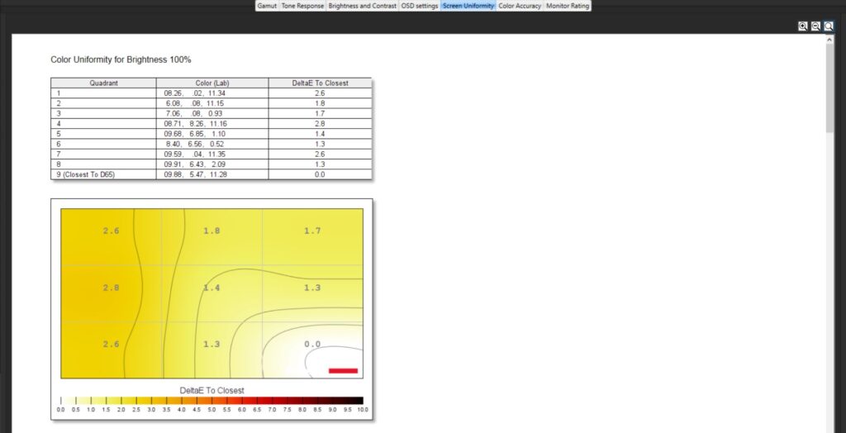The height and width of the screenshot is (433, 846).
Task: Open the Brightness and Contrast tab
Action: 363,6
